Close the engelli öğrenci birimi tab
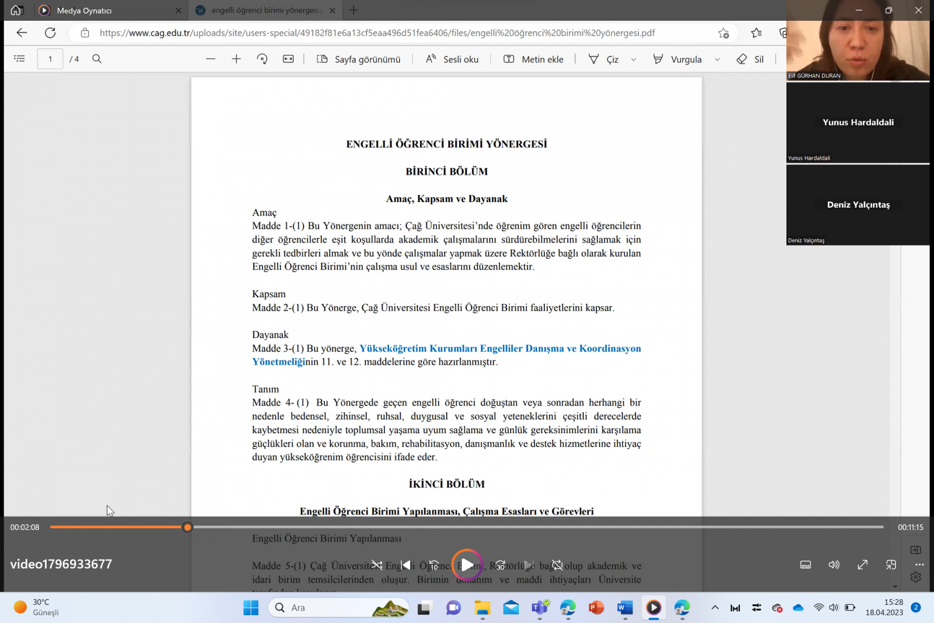The height and width of the screenshot is (623, 934). (x=333, y=10)
